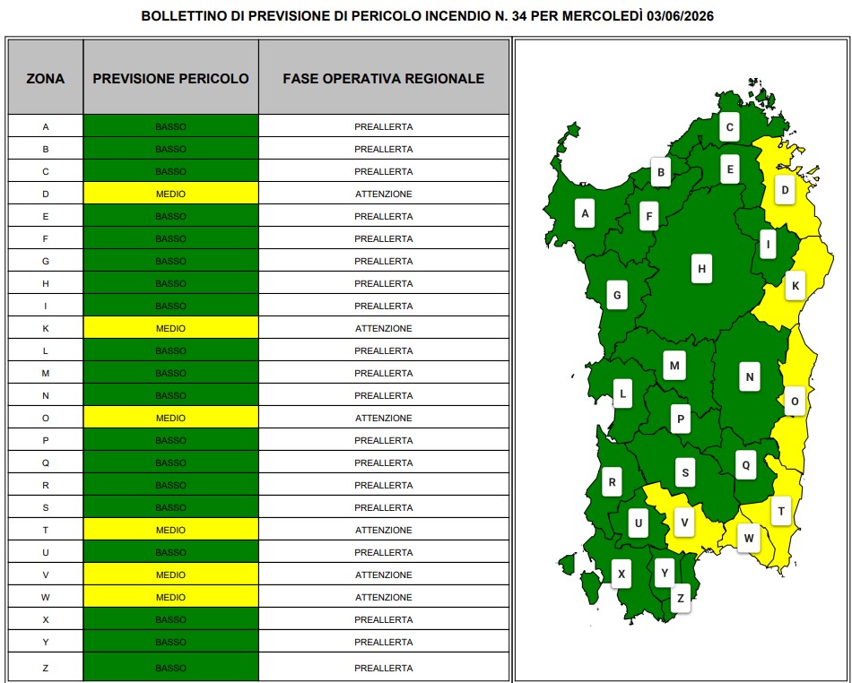Image resolution: width=852 pixels, height=683 pixels.
Task: Click the yellow MEDIO cell in row W
Action: 170,597
